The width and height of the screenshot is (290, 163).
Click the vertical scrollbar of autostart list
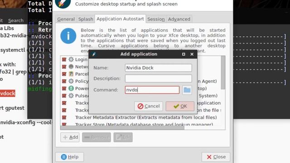tap(223, 72)
